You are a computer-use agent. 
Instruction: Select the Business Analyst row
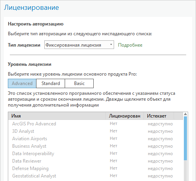tap(96, 146)
